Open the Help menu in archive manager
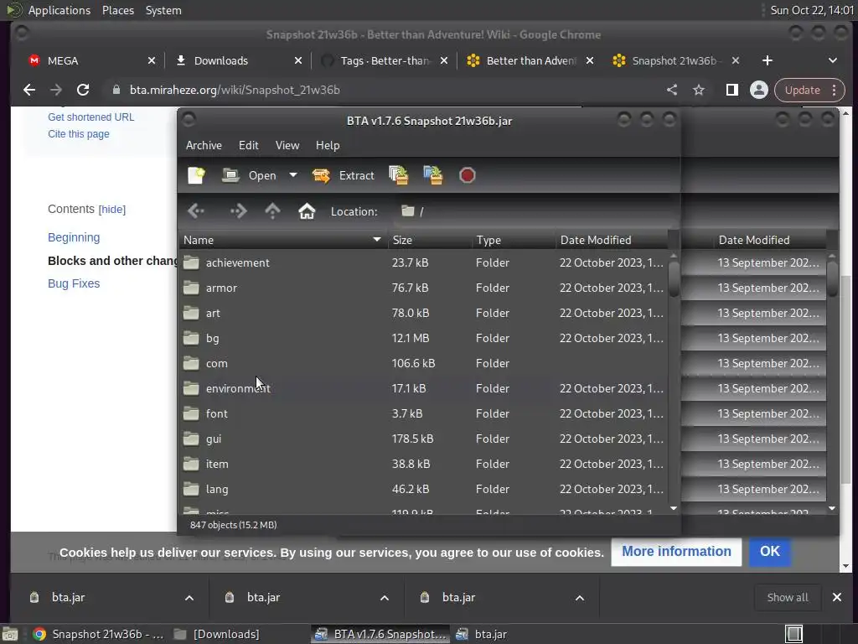The image size is (858, 644). (x=328, y=145)
